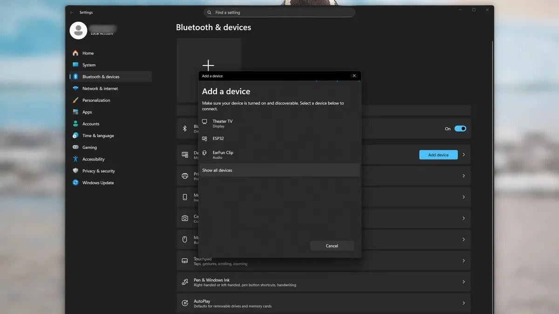Click the Find a setting search box

[x=279, y=13]
